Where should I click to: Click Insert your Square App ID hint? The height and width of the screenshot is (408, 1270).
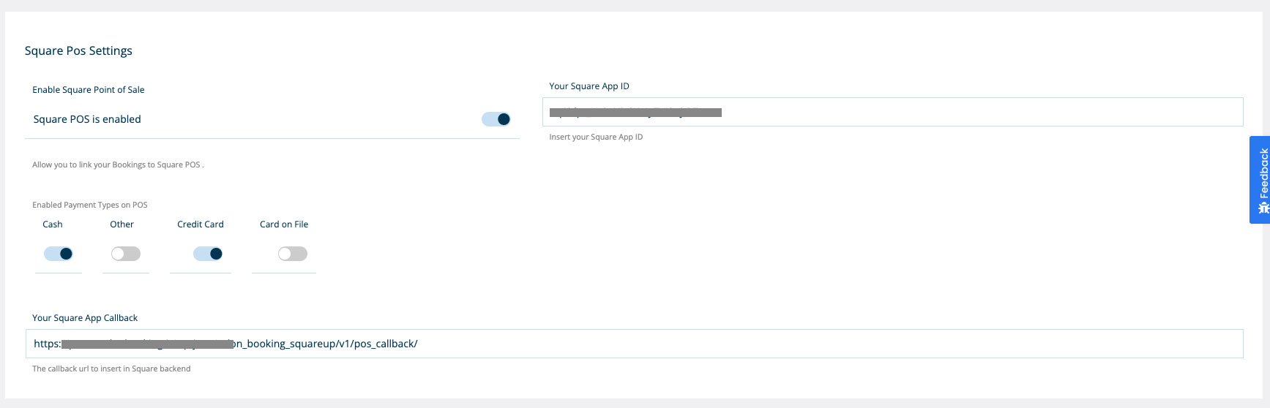point(596,137)
